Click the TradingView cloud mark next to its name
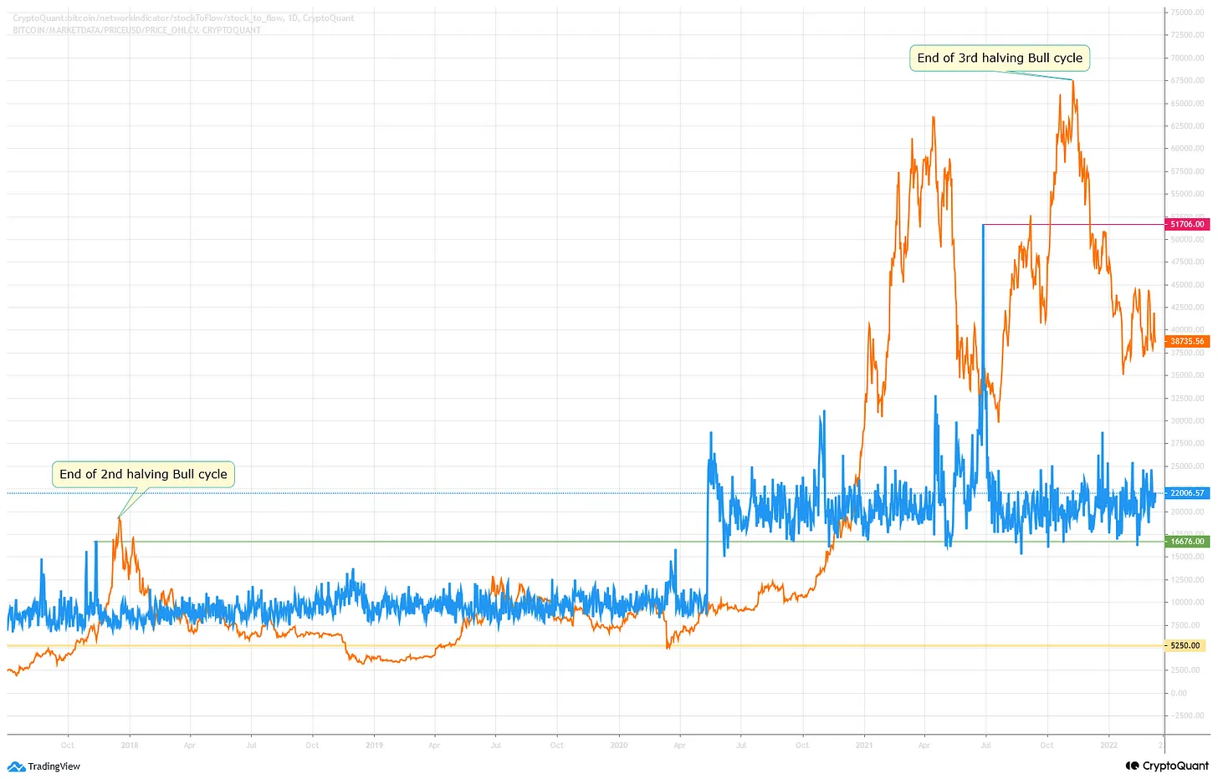The image size is (1218, 779). (14, 766)
